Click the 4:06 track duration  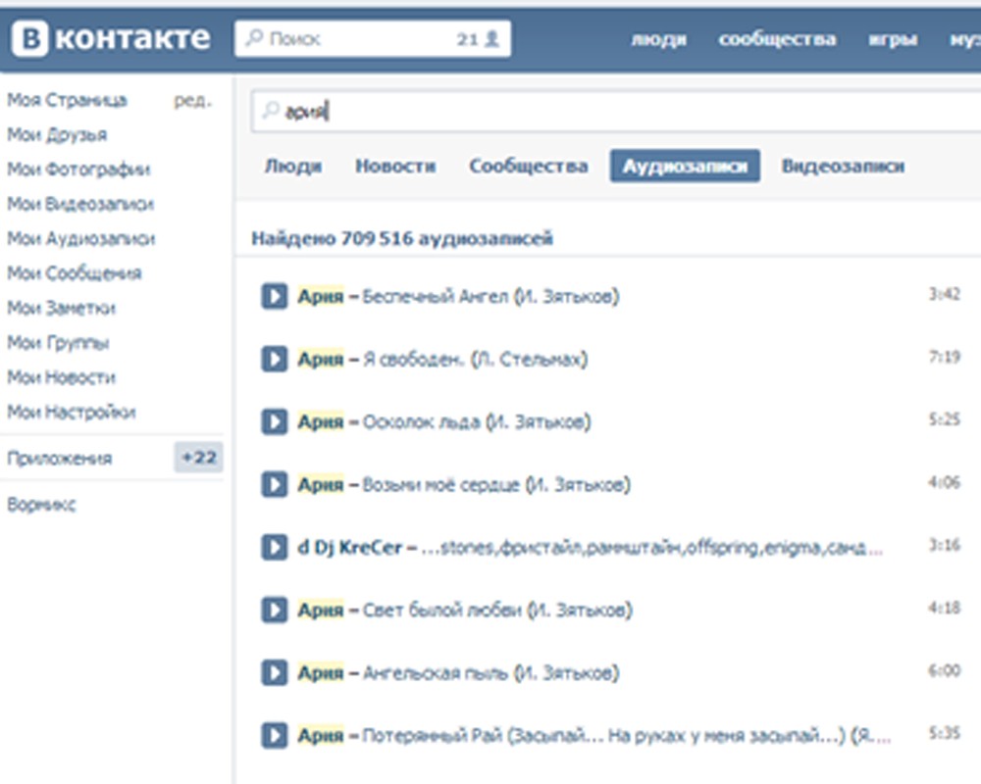(x=944, y=482)
